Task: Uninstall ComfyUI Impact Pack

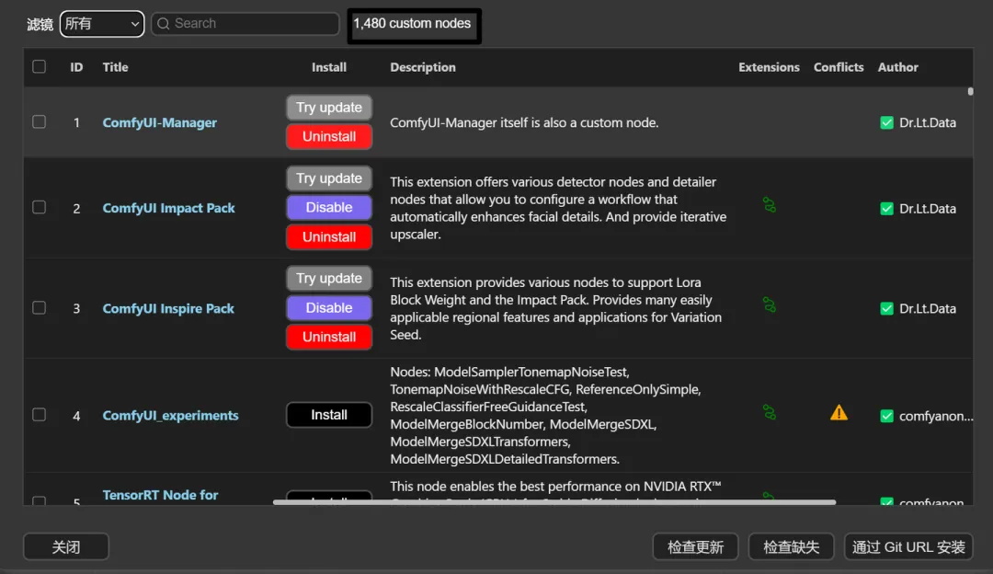Action: [328, 237]
